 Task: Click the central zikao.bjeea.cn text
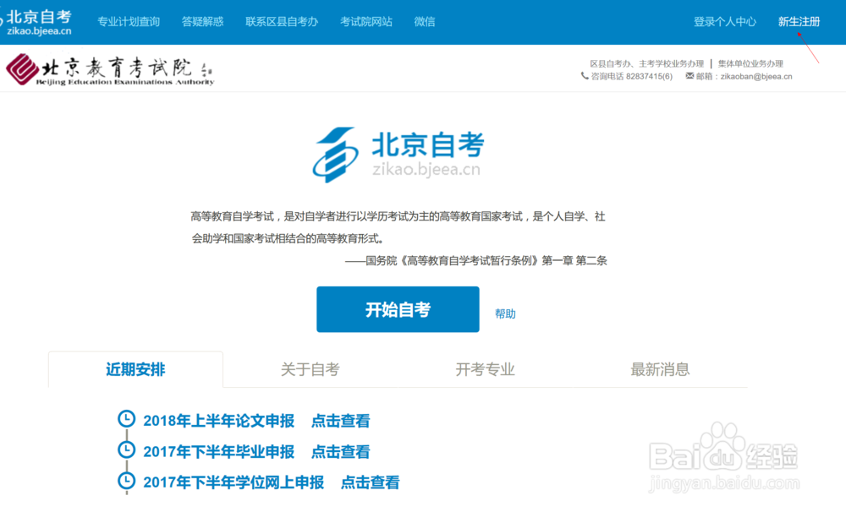[x=426, y=169]
